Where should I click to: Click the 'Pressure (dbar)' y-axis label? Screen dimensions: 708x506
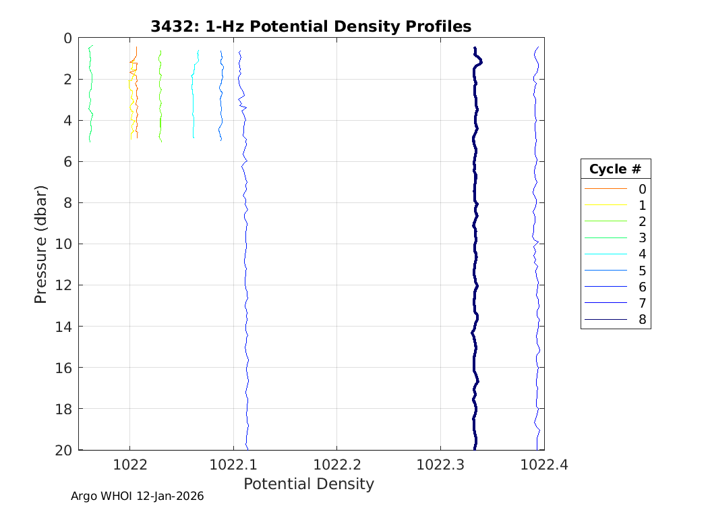41,244
